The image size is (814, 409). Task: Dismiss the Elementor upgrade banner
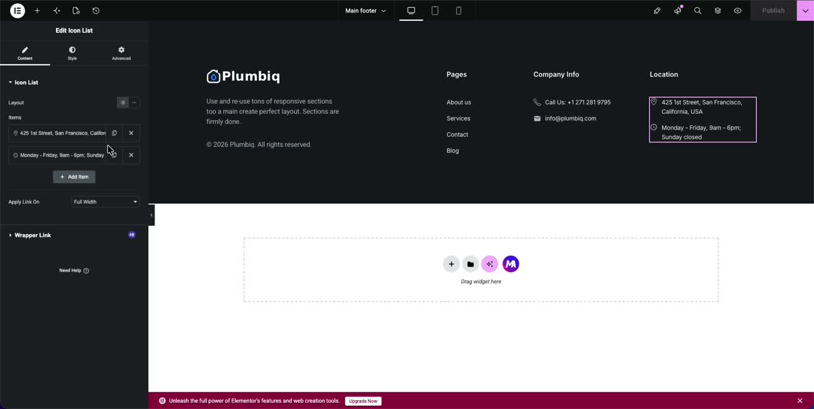(x=800, y=401)
